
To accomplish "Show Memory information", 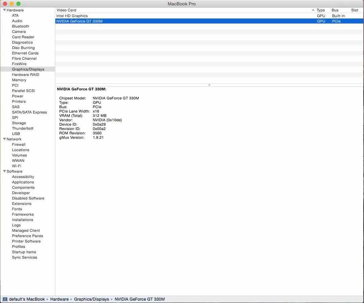I will tap(19, 80).
